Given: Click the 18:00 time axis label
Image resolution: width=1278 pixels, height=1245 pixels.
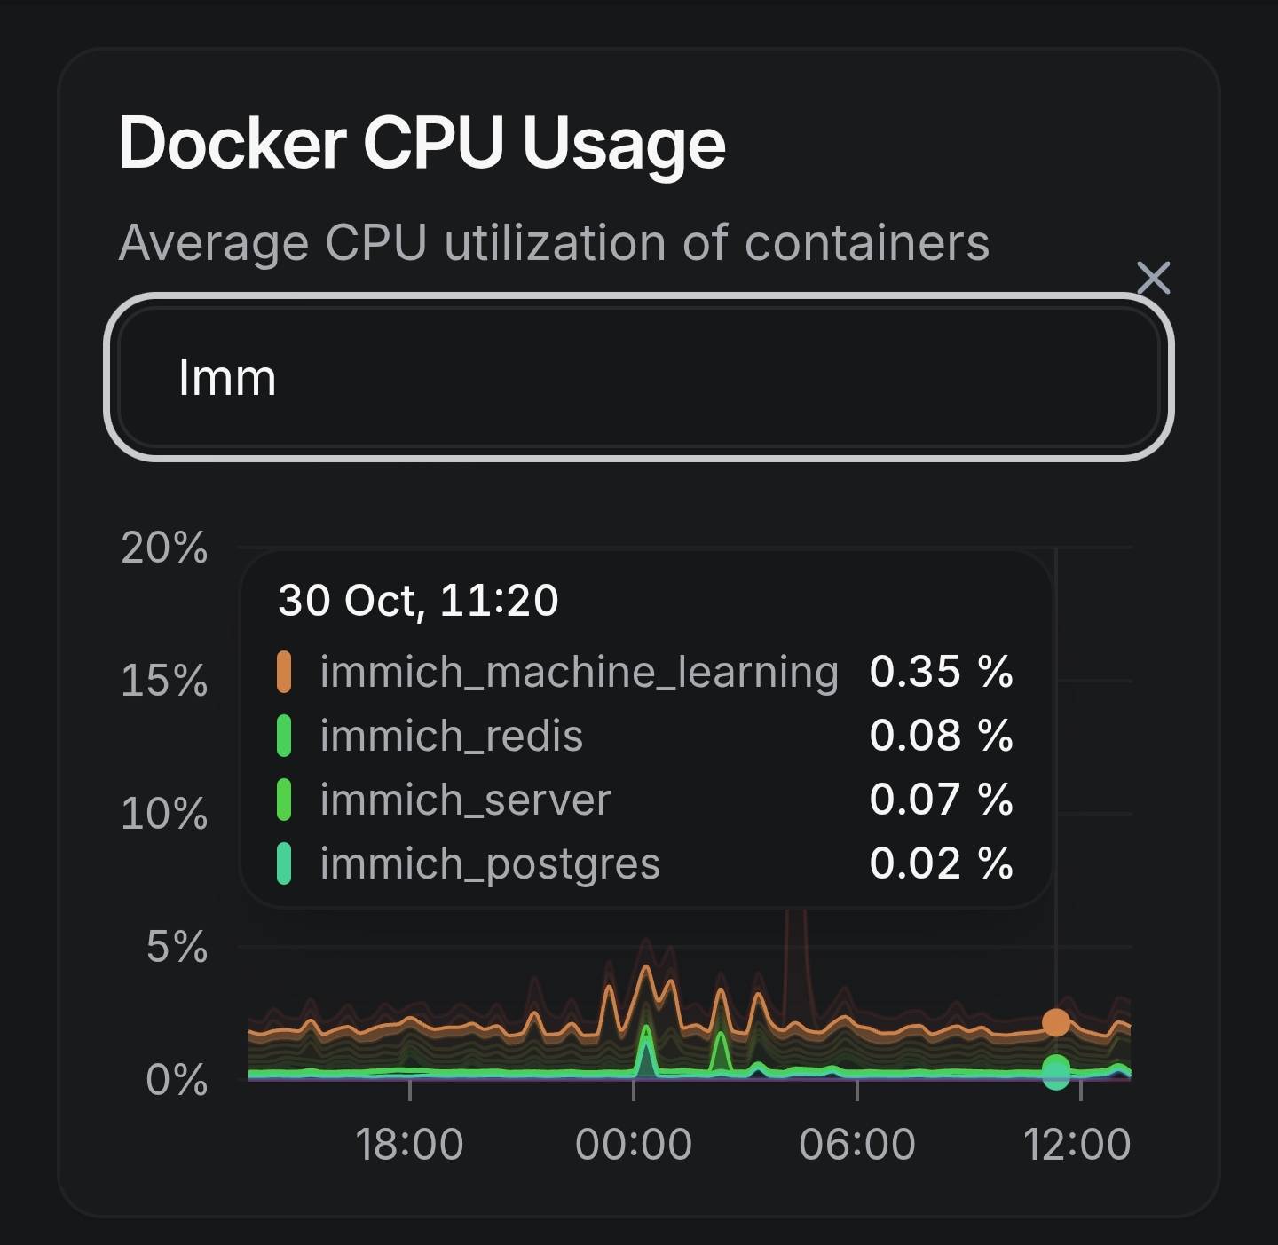Looking at the screenshot, I should coord(409,1144).
